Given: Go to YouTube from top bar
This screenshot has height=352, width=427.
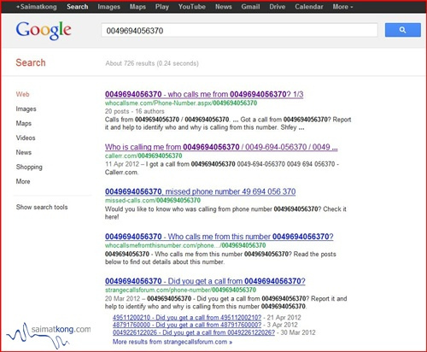Looking at the screenshot, I should (x=192, y=7).
